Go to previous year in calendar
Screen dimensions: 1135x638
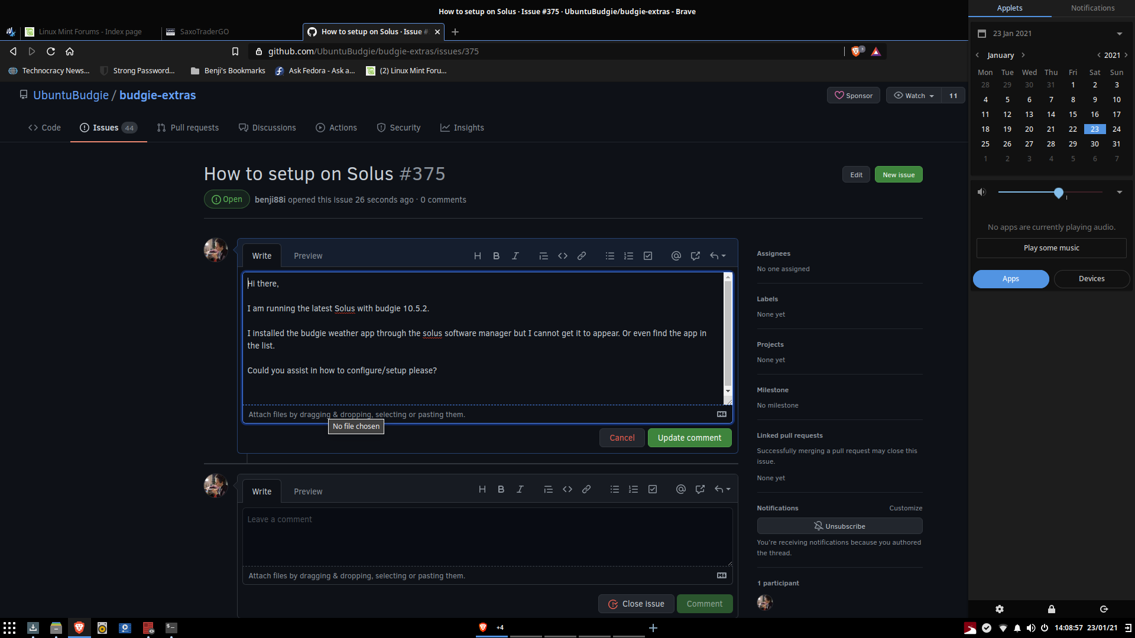click(x=1099, y=55)
